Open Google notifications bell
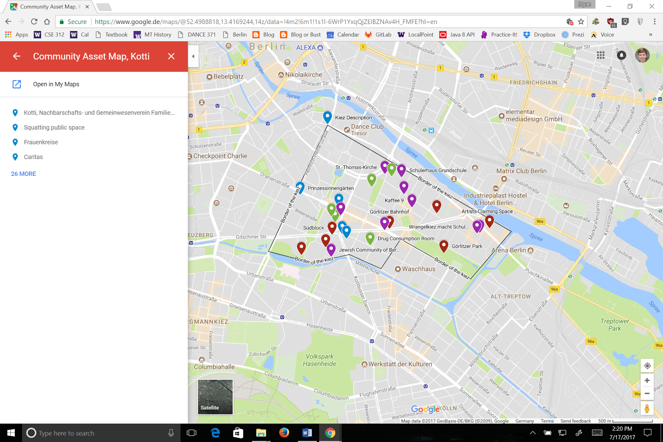663x442 pixels. (x=621, y=55)
